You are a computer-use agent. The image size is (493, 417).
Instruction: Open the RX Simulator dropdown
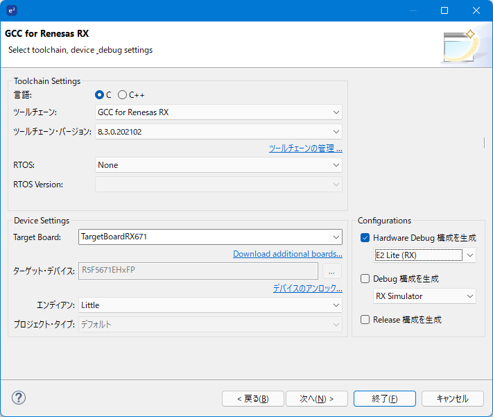(x=424, y=296)
